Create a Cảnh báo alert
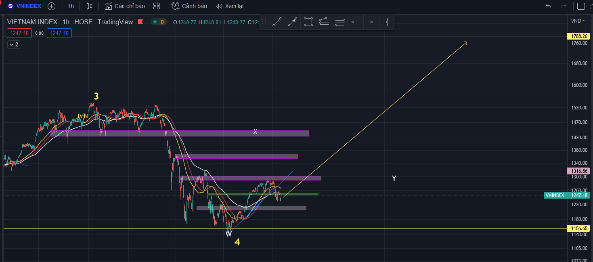Image resolution: width=593 pixels, height=262 pixels. [x=189, y=6]
